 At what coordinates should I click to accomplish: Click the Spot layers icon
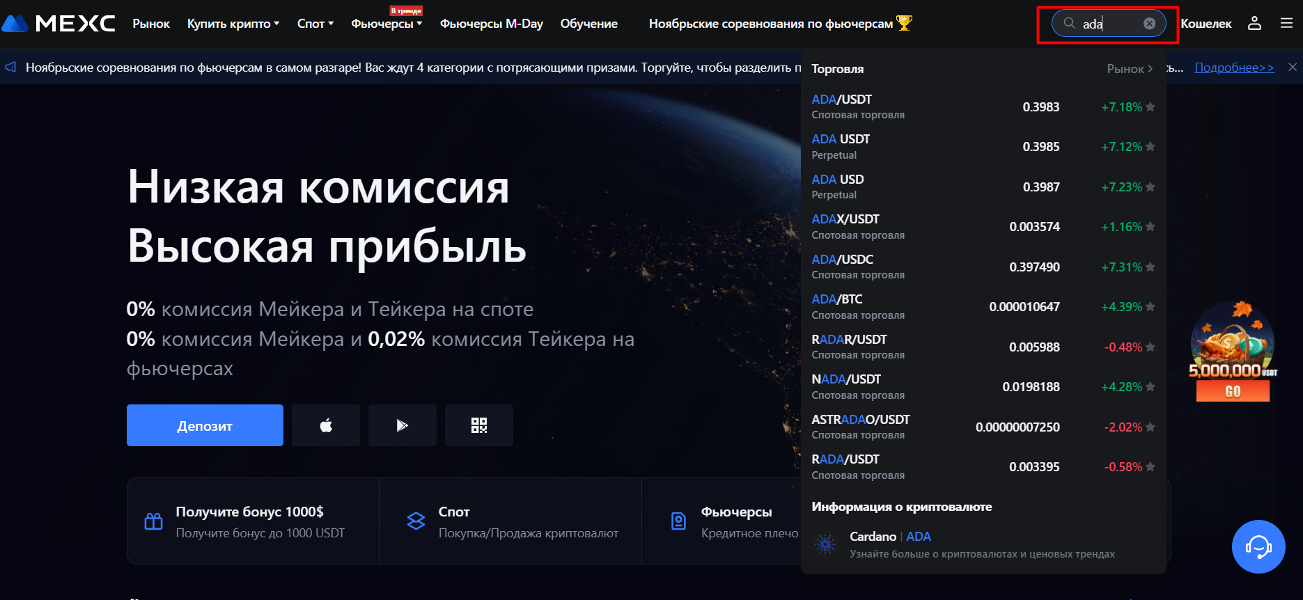pos(416,521)
